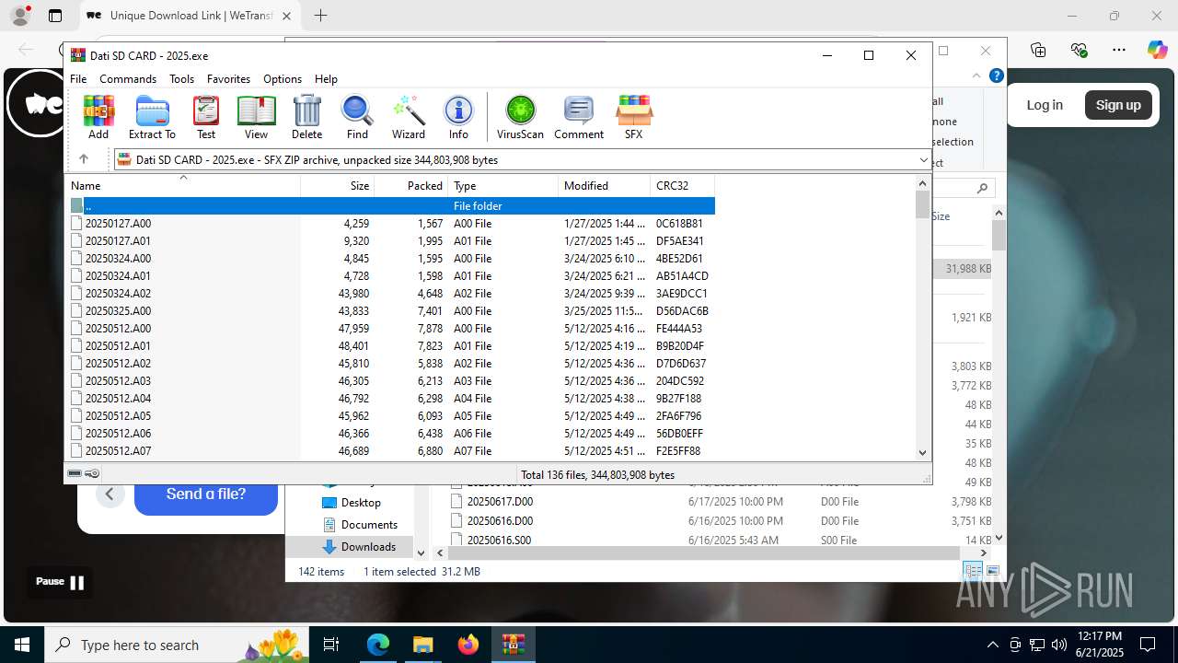This screenshot has width=1178, height=663.
Task: Click the disk icon in WinRAR status bar
Action: click(75, 474)
